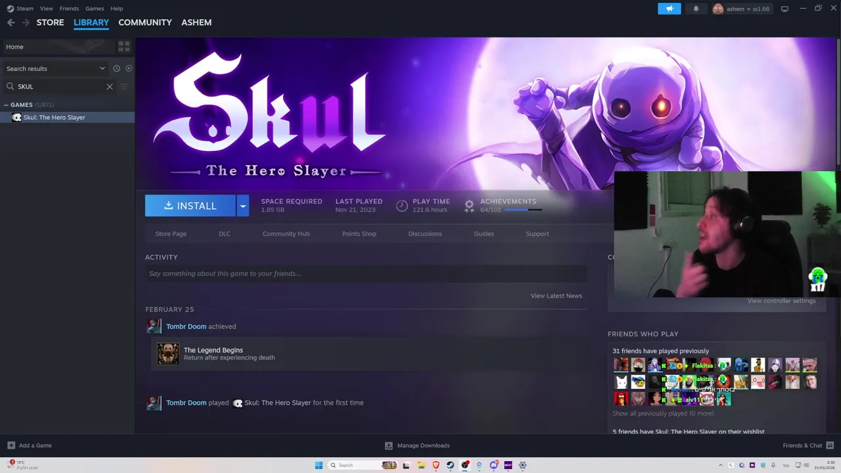This screenshot has width=841, height=473.
Task: Show hidden system tray icons
Action: (x=721, y=465)
